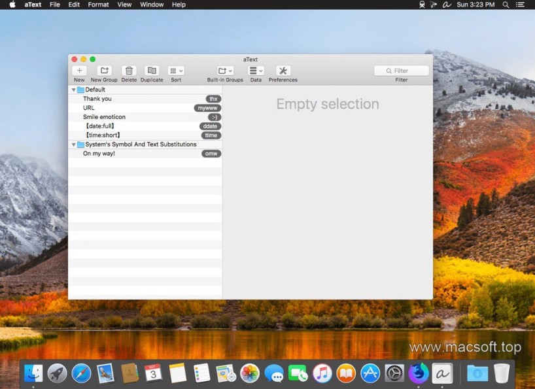The width and height of the screenshot is (535, 389).
Task: Collapse the Default group
Action: 73,90
